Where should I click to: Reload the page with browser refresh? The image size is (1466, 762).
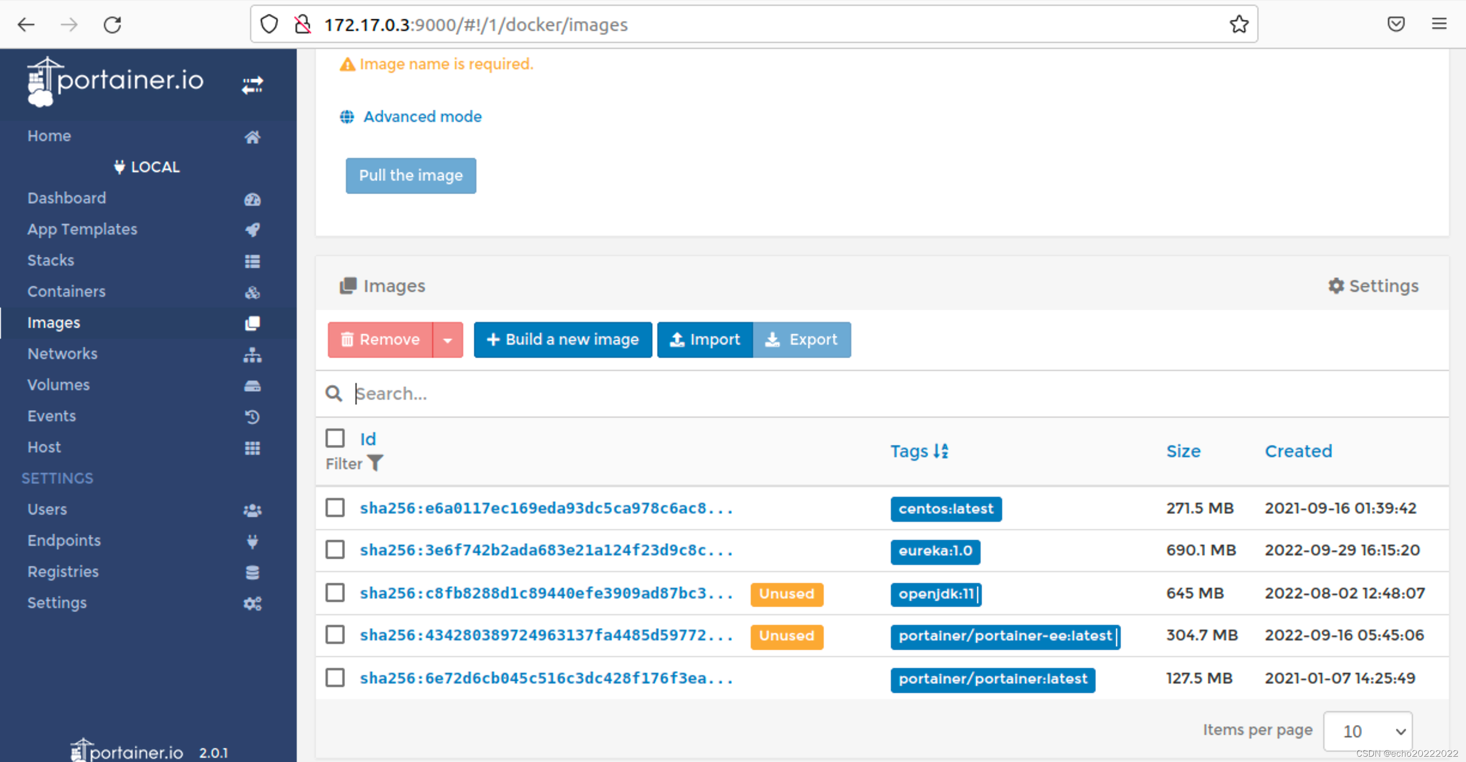[x=112, y=24]
